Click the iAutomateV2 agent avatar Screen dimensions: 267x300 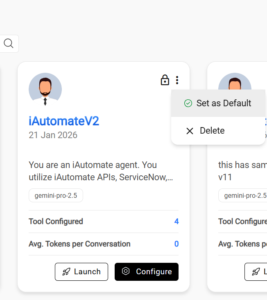[45, 90]
